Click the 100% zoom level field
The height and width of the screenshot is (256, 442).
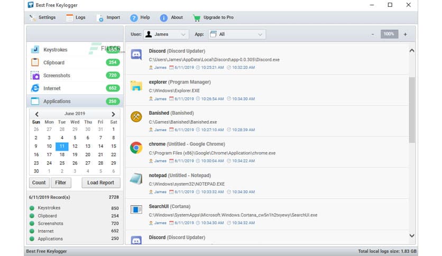(389, 34)
